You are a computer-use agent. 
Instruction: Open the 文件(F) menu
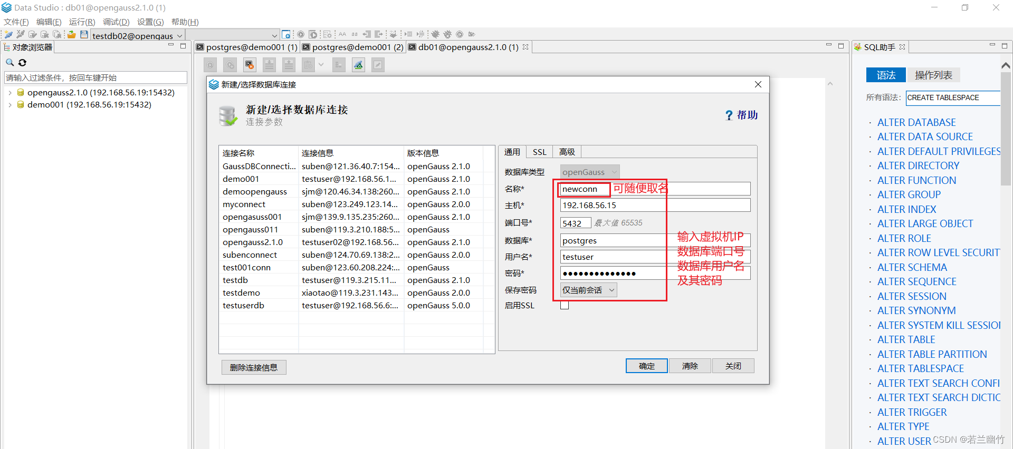point(16,22)
